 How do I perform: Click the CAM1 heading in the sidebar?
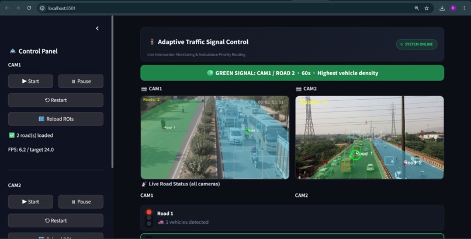tap(15, 65)
